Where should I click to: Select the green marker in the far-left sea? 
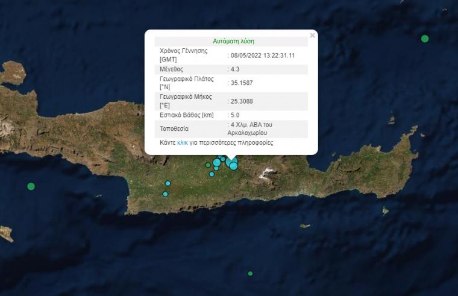click(x=31, y=186)
